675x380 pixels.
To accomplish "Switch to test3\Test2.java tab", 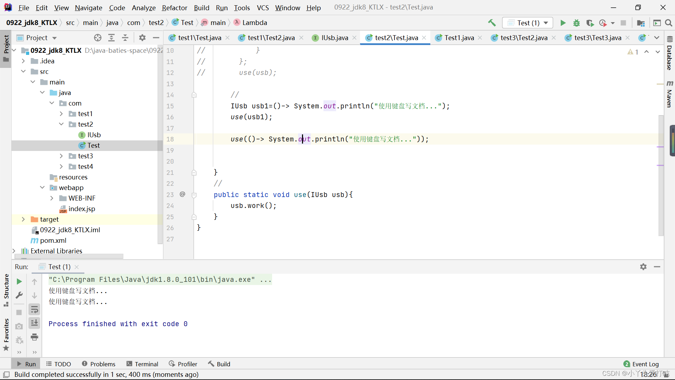I will click(x=524, y=38).
